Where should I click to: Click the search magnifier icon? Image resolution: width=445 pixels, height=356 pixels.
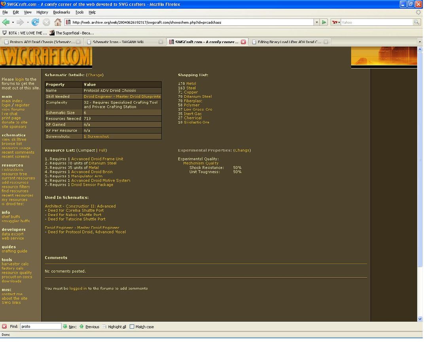(416, 22)
